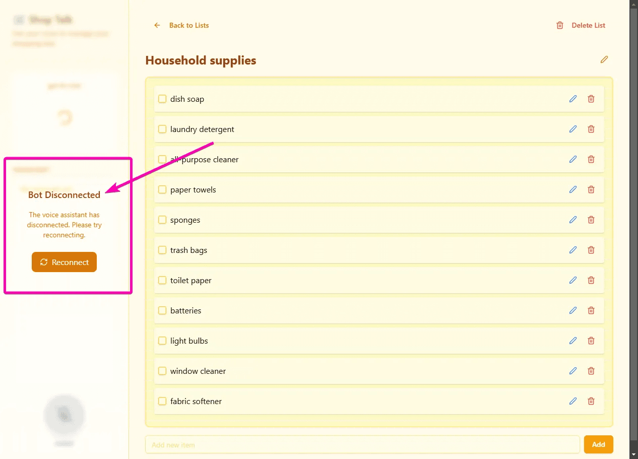Click pencil icon beside trash bags
Viewport: 638px width, 459px height.
[573, 250]
